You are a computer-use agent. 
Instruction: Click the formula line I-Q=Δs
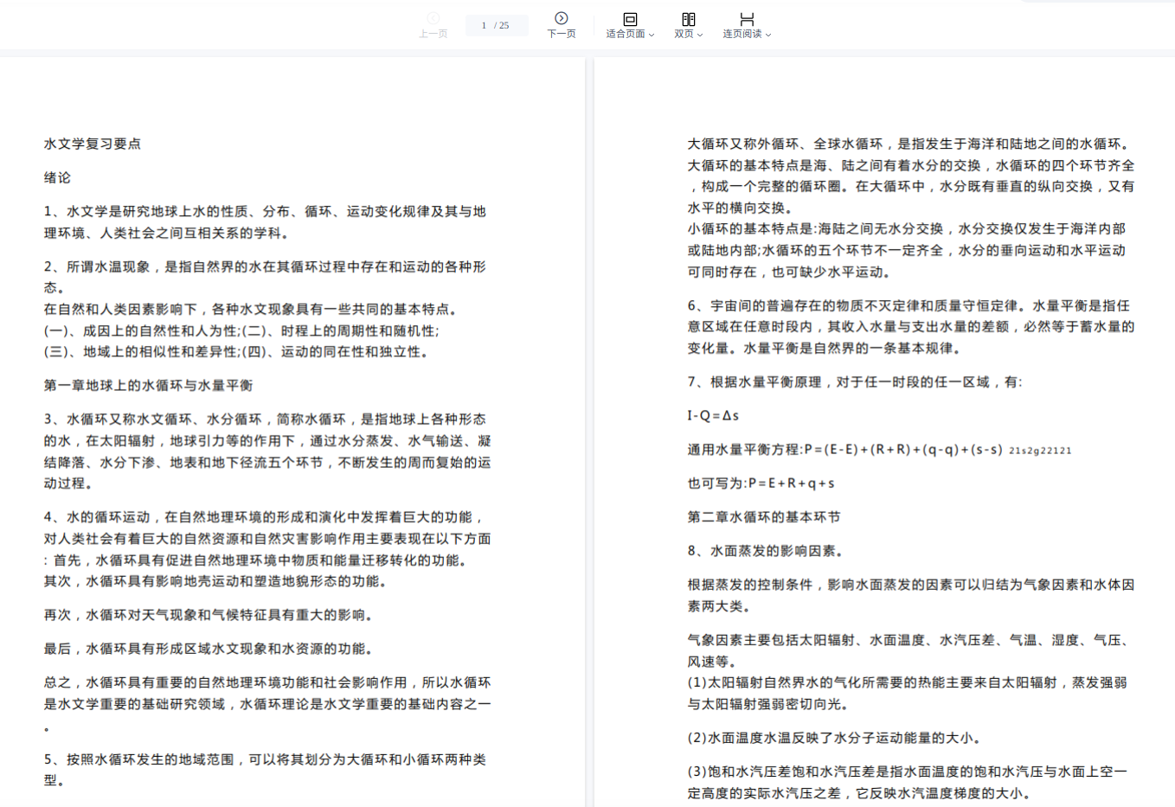[713, 415]
